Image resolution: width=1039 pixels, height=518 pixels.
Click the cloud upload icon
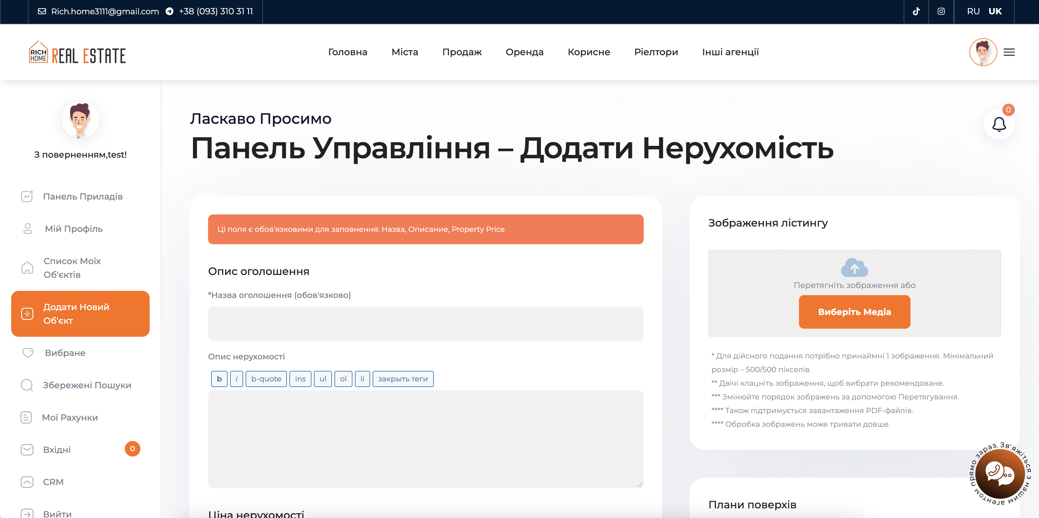point(854,268)
